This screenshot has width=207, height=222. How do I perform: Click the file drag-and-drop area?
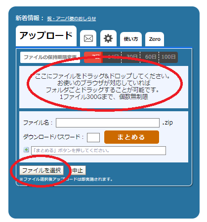[104, 87]
